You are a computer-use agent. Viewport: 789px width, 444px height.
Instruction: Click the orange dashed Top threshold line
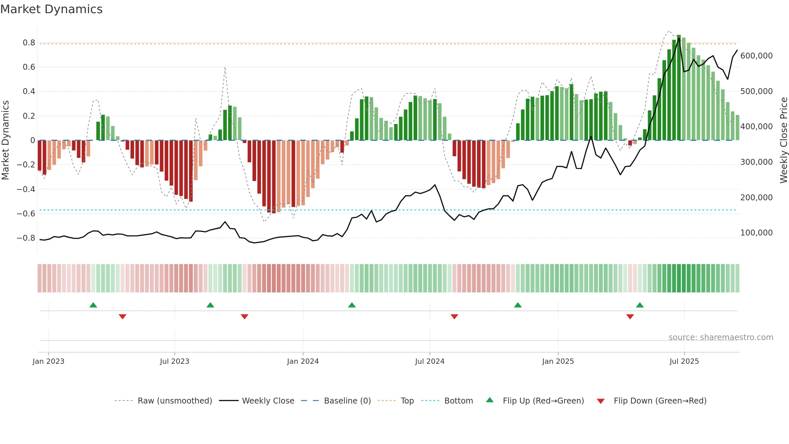point(388,44)
